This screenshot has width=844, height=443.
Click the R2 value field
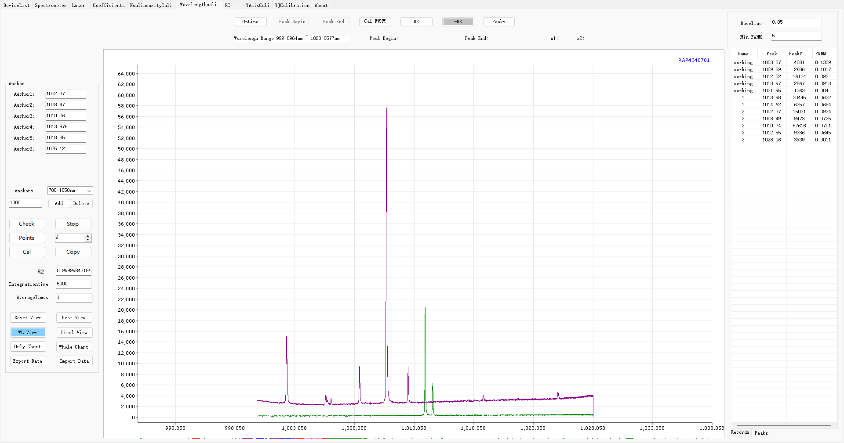pos(74,271)
